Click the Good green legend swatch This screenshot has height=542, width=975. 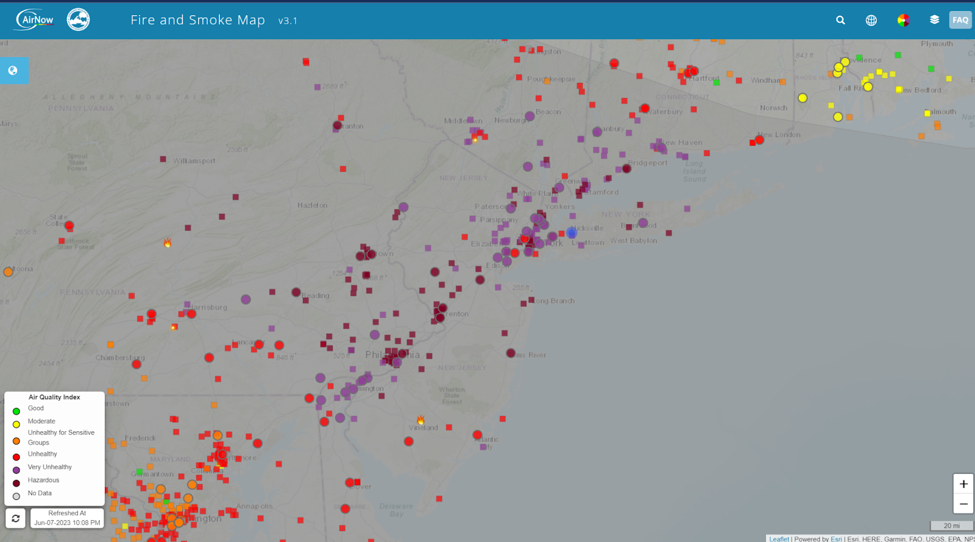point(16,411)
